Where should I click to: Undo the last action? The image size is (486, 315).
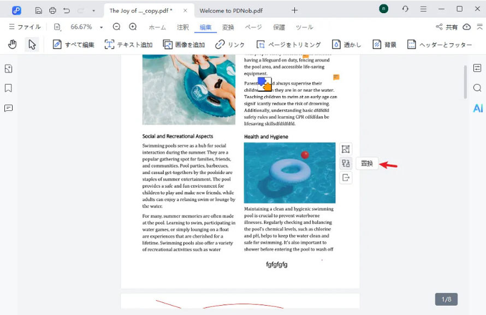click(66, 10)
